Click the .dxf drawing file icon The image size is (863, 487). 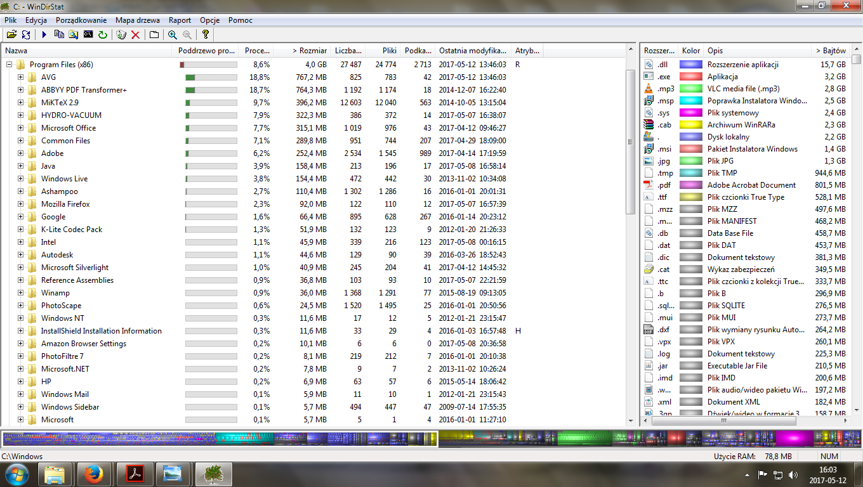[649, 330]
